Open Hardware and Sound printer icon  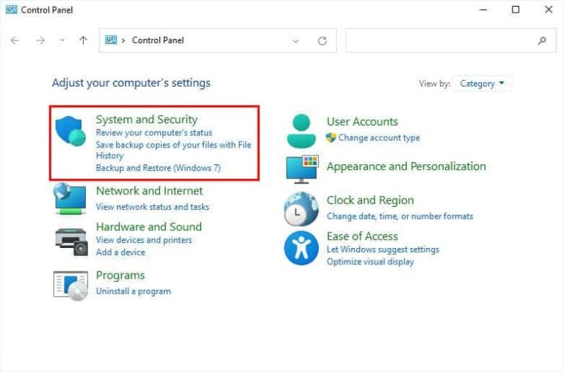(x=71, y=242)
